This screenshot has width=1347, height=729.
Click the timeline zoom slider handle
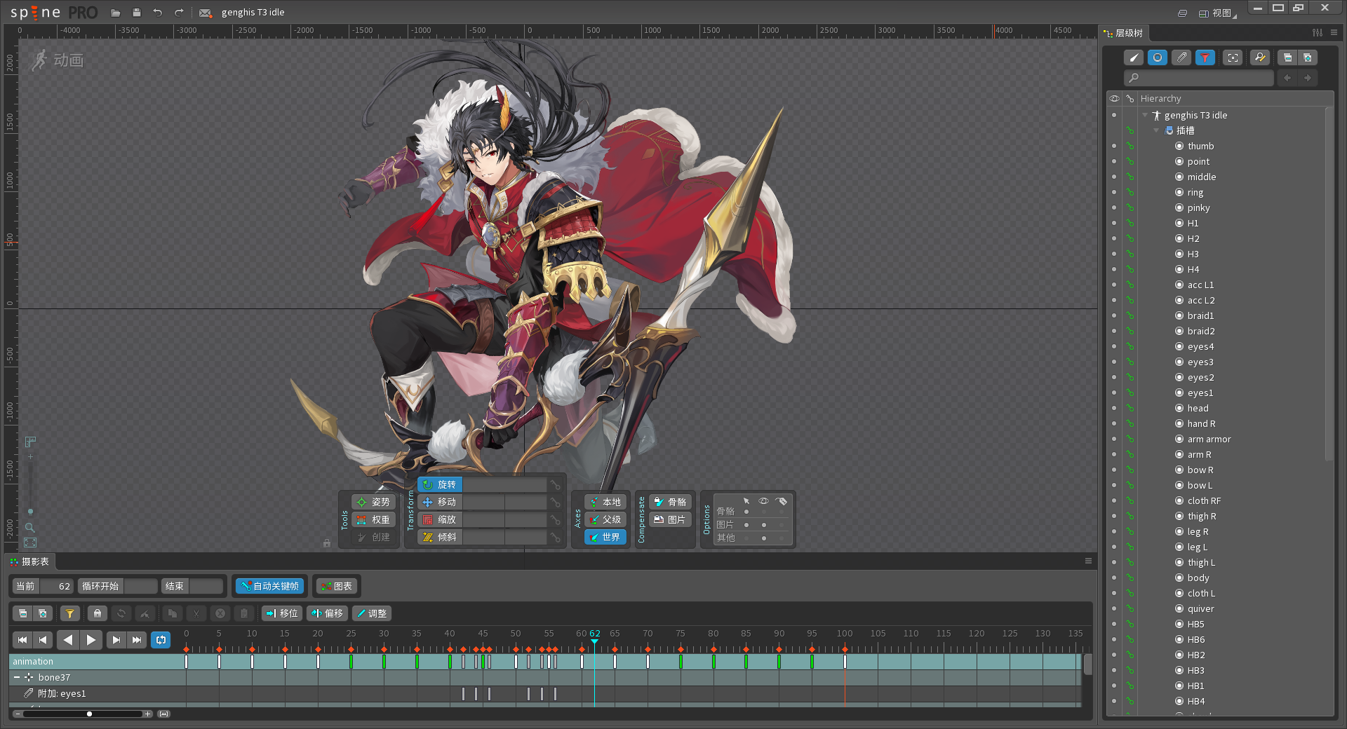coord(89,714)
